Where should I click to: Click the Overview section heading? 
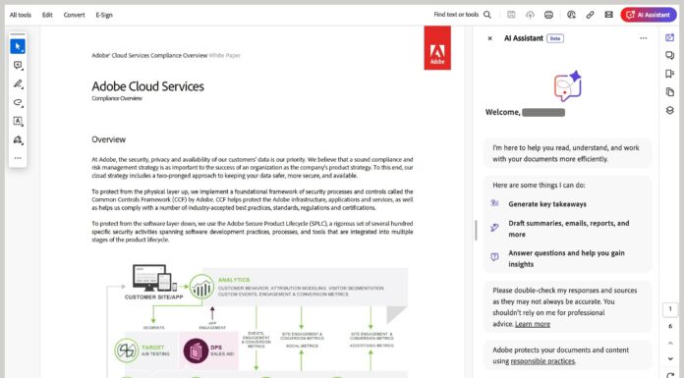click(x=108, y=139)
